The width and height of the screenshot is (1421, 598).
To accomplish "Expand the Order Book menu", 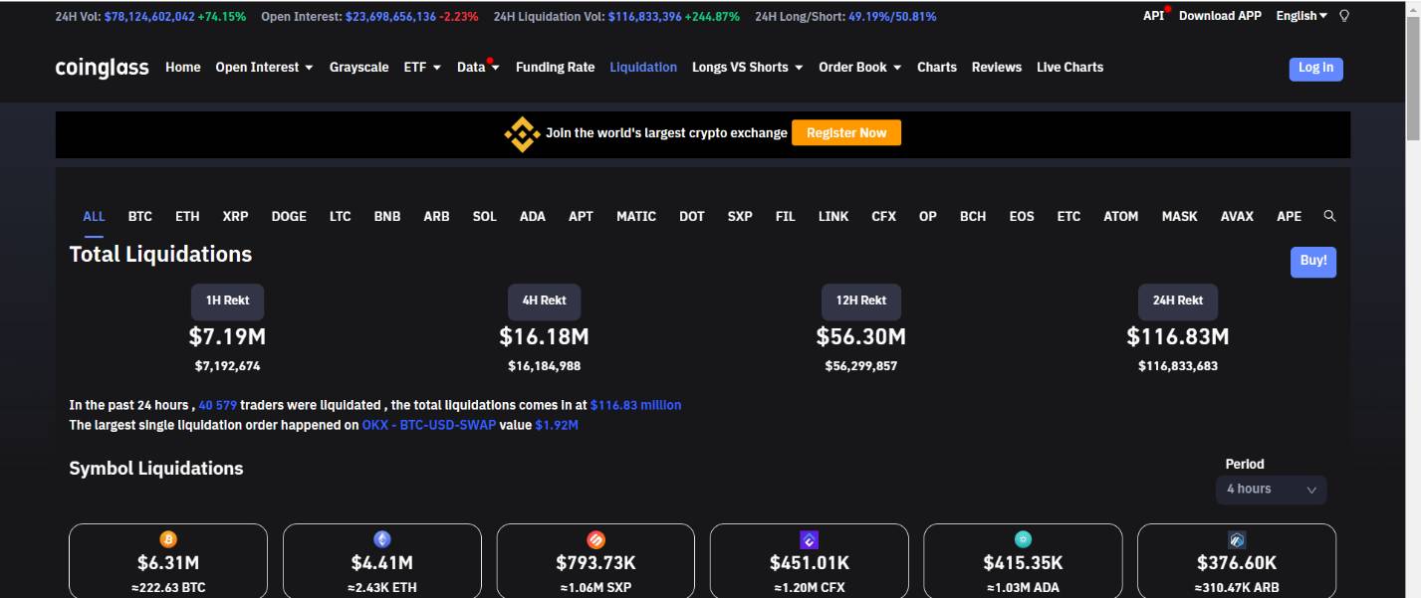I will tap(859, 68).
